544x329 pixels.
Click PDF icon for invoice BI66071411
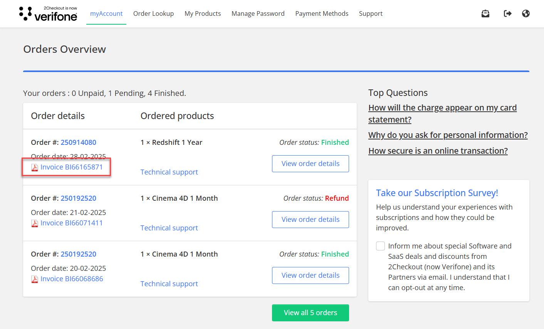(35, 223)
